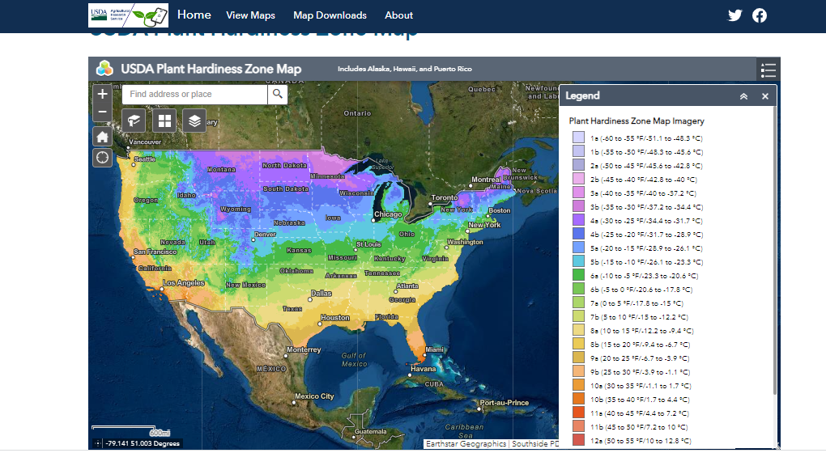Click the map zoom in plus button
The image size is (826, 453).
pyautogui.click(x=102, y=94)
